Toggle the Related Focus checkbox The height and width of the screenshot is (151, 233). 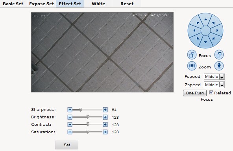[211, 93]
